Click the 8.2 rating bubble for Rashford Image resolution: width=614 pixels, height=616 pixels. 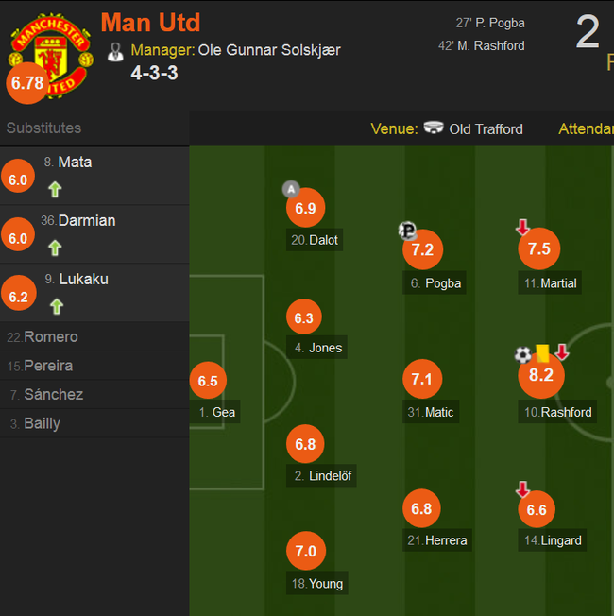pyautogui.click(x=541, y=375)
